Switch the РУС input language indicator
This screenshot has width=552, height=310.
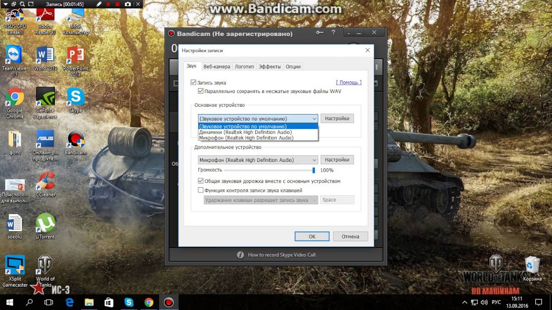[x=496, y=302]
